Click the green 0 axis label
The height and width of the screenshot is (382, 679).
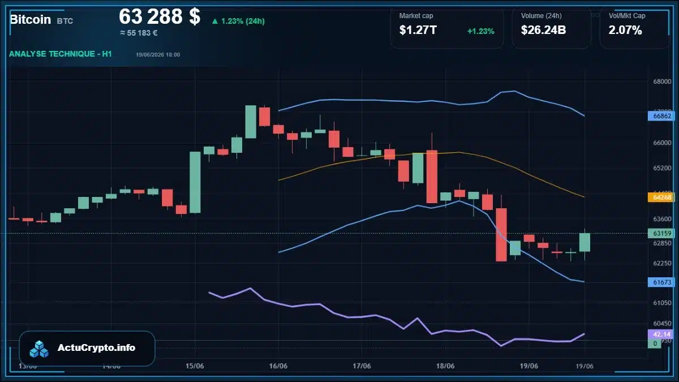(655, 344)
